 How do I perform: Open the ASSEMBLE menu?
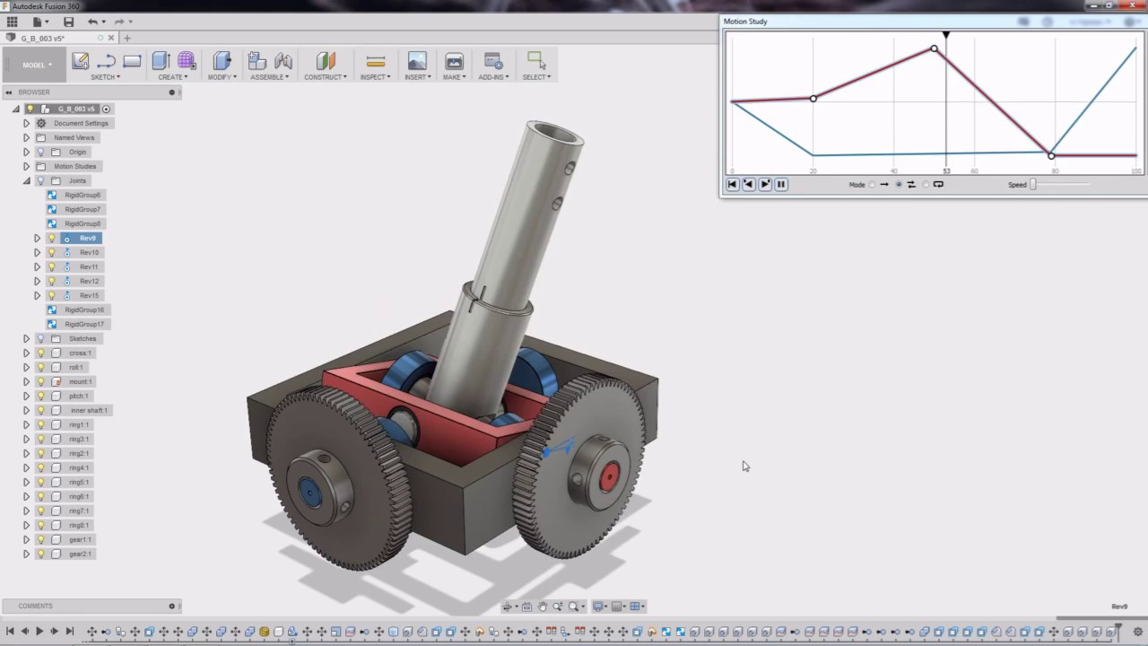270,77
